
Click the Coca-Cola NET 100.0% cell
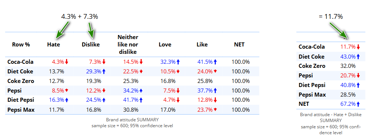(x=241, y=62)
